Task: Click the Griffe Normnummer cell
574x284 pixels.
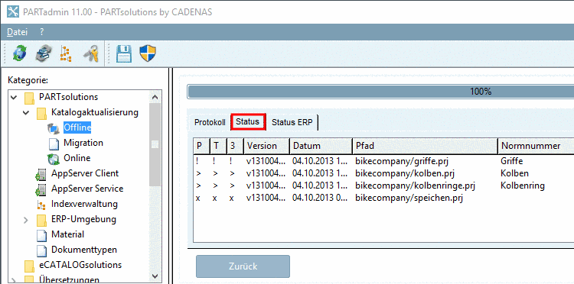Action: (512, 161)
